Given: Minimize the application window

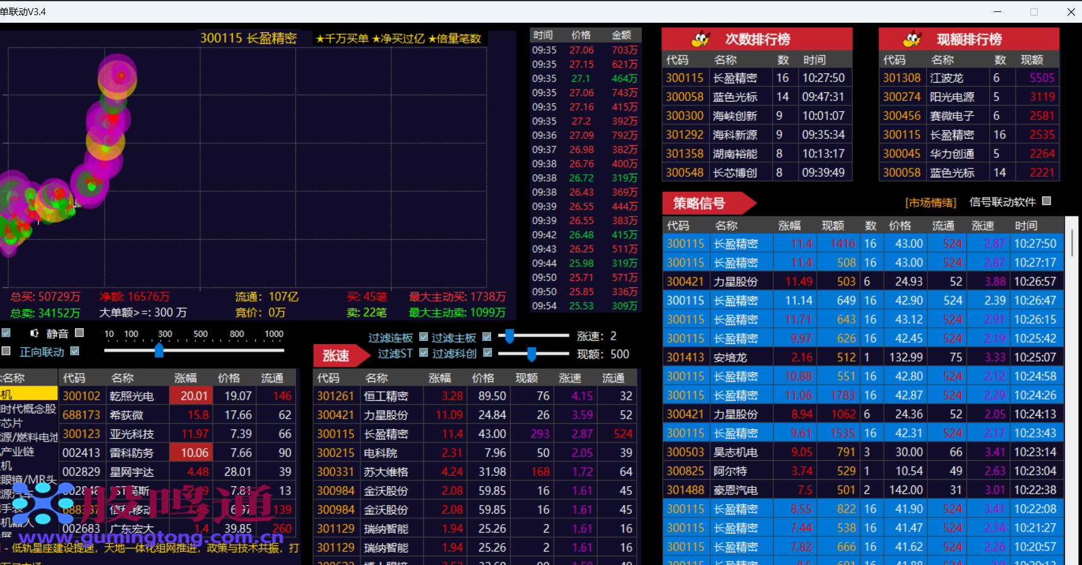Looking at the screenshot, I should 997,11.
